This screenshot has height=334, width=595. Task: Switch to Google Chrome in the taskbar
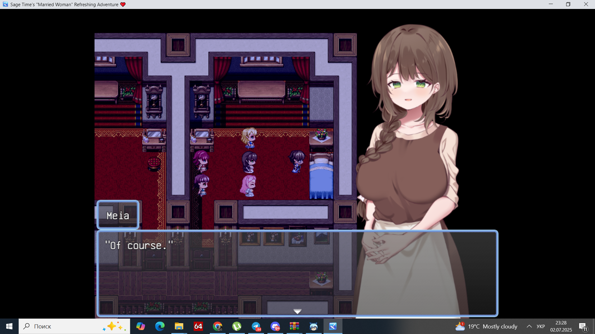(x=218, y=326)
